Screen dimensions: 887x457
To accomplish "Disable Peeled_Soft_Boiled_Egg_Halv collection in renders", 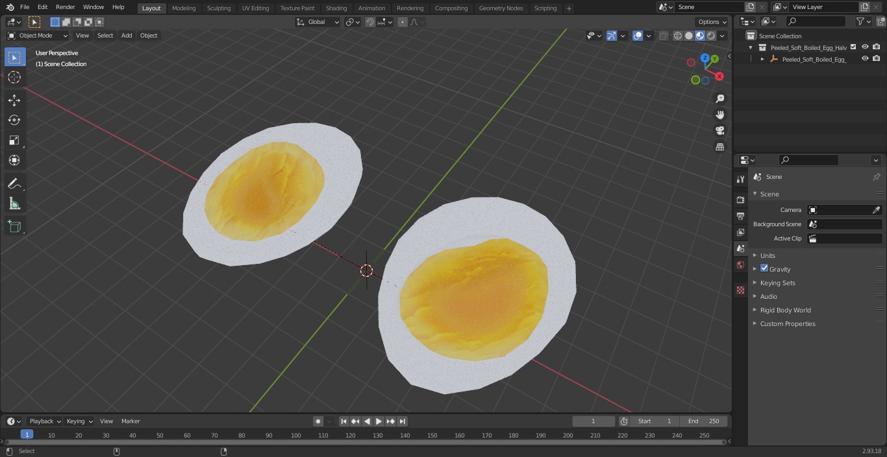I will (877, 47).
